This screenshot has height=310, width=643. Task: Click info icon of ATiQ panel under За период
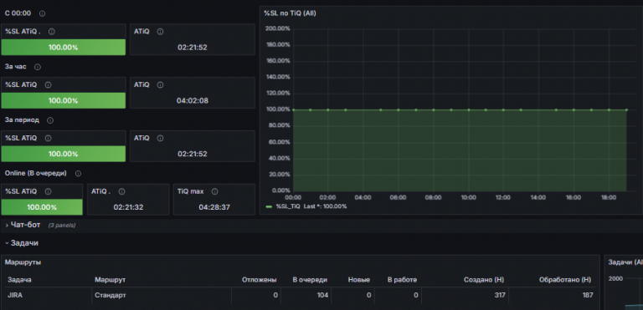(x=161, y=139)
